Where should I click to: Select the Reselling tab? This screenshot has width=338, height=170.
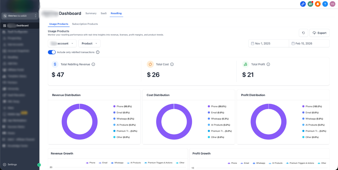click(116, 13)
